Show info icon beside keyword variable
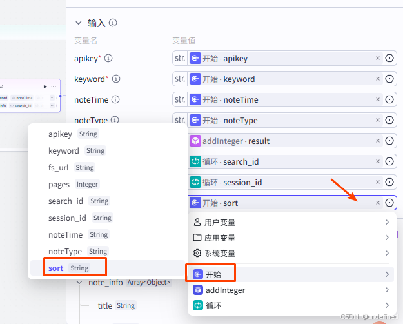 point(116,79)
